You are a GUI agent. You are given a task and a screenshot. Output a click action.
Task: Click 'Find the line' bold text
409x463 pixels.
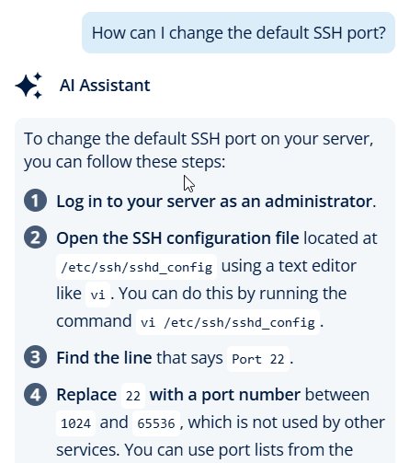pos(104,358)
